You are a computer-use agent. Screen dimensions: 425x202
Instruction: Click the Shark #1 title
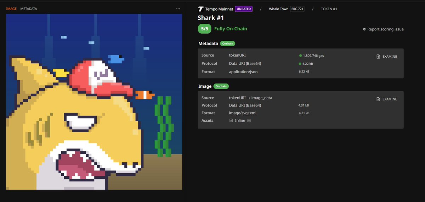(211, 18)
